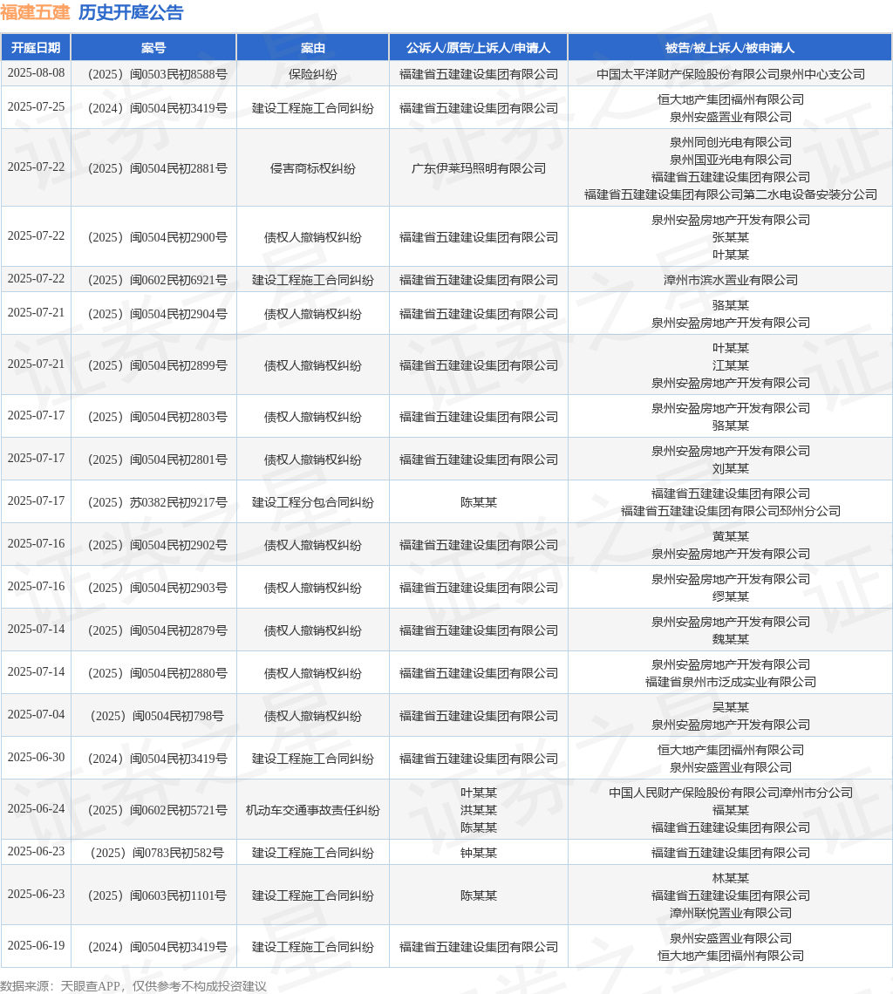Screen dimensions: 893x994
Task: Click defendant 泉州同创光电有限公司
Action: 731,142
